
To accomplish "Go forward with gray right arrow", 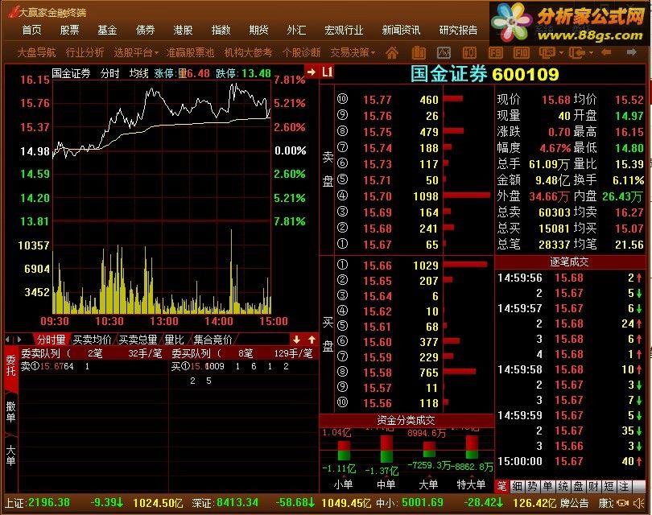I will [x=632, y=52].
